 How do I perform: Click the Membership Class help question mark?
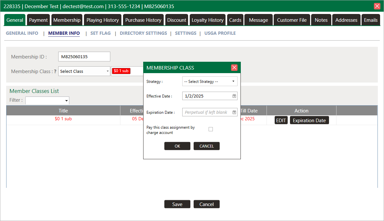(55, 71)
